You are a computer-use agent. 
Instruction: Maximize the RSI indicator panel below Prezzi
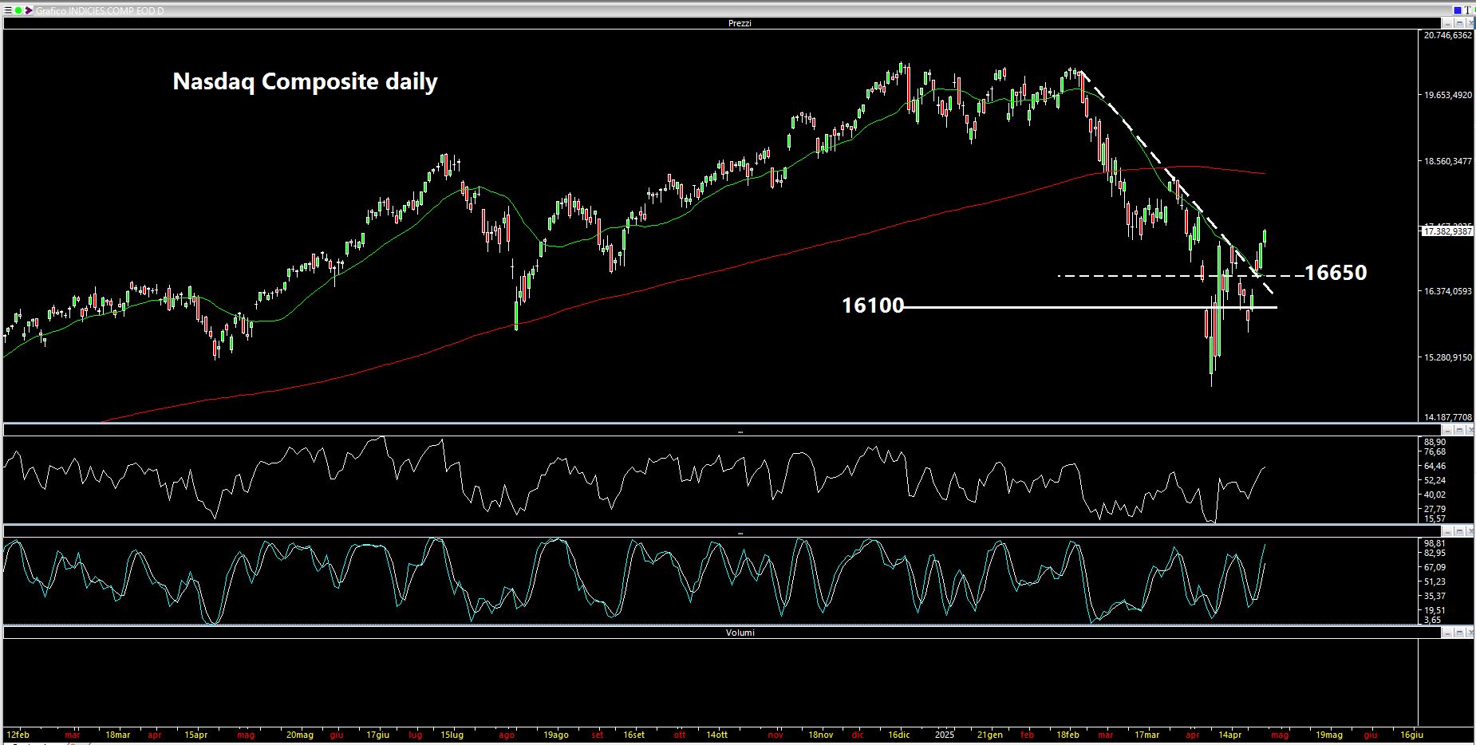pyautogui.click(x=1459, y=430)
